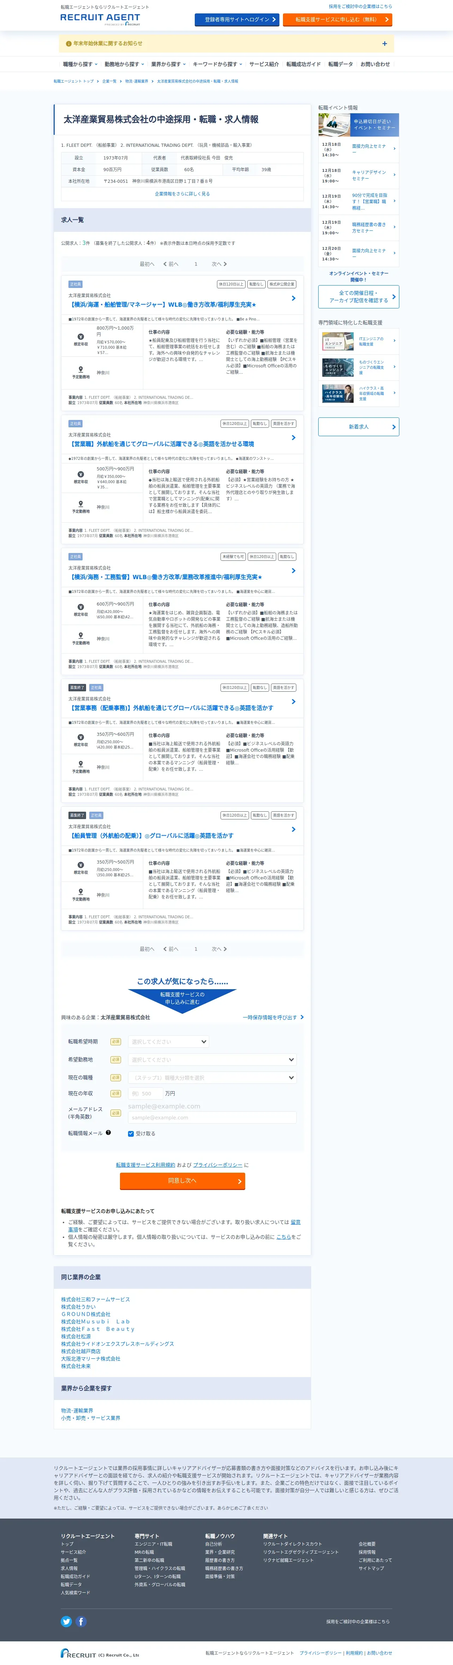Screen dimensions: 453x1665
Task: Go to サービス紹介 menu item
Action: click(x=264, y=65)
